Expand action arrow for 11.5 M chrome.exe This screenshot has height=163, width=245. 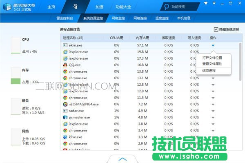point(213,98)
